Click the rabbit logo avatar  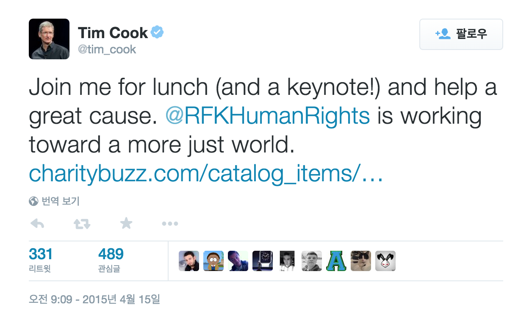click(x=385, y=261)
